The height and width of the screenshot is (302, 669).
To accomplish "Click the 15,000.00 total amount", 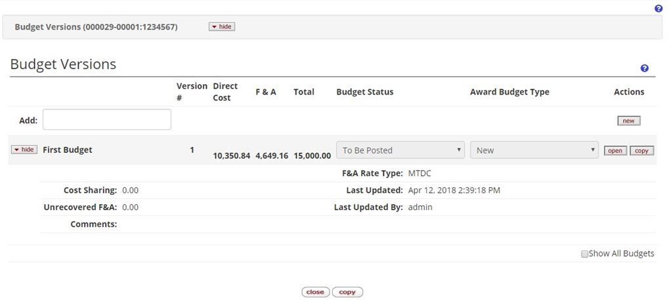I will (312, 156).
